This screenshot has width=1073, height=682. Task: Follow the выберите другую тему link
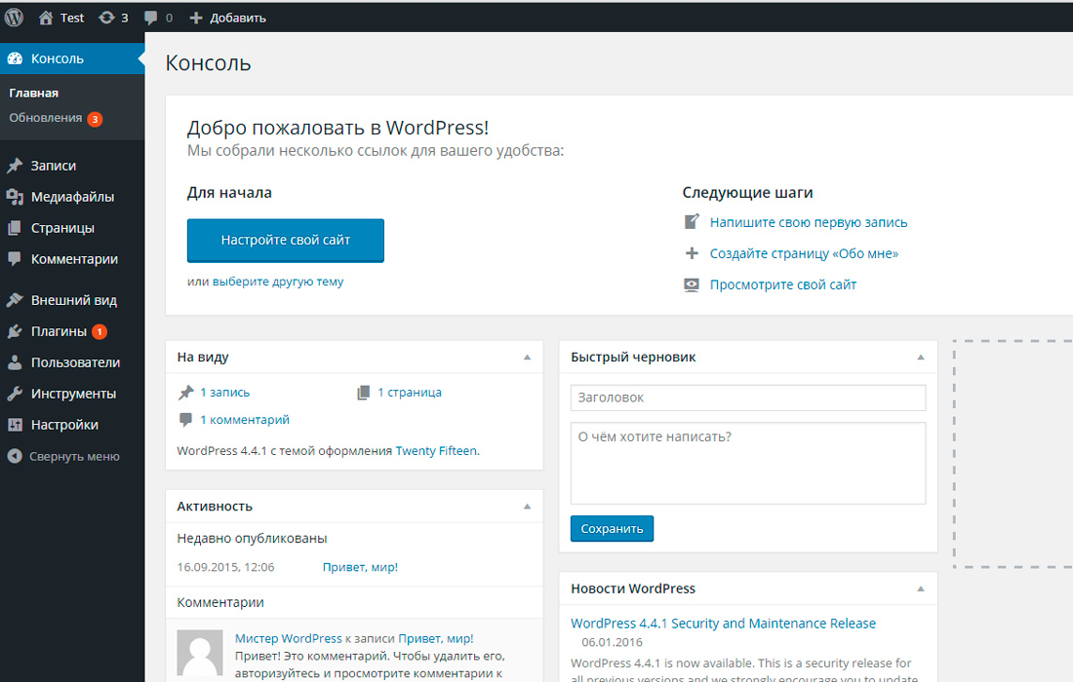(x=278, y=282)
